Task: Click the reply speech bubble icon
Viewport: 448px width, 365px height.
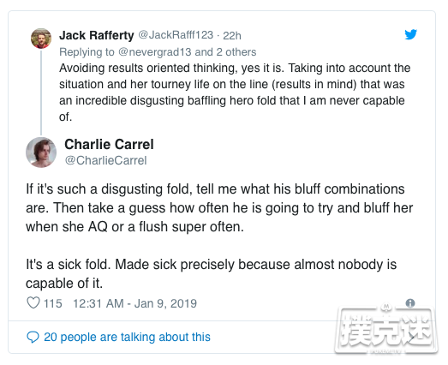Action: pos(33,337)
